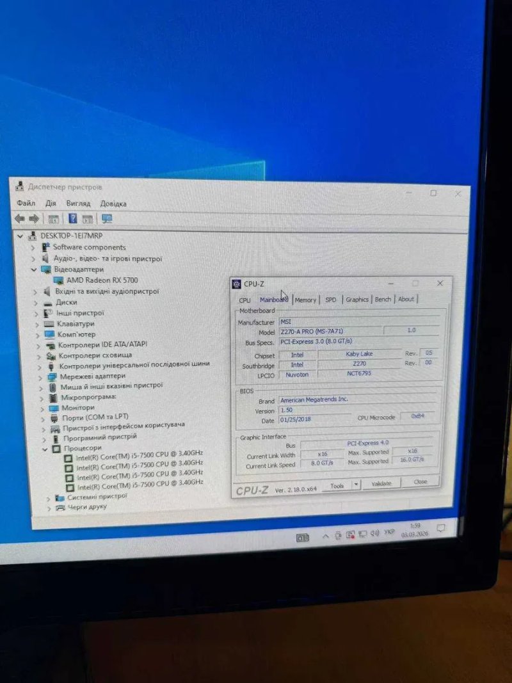Image resolution: width=512 pixels, height=683 pixels.
Task: Select Пристрої з інтерфейсом користувача row
Action: [x=124, y=427]
